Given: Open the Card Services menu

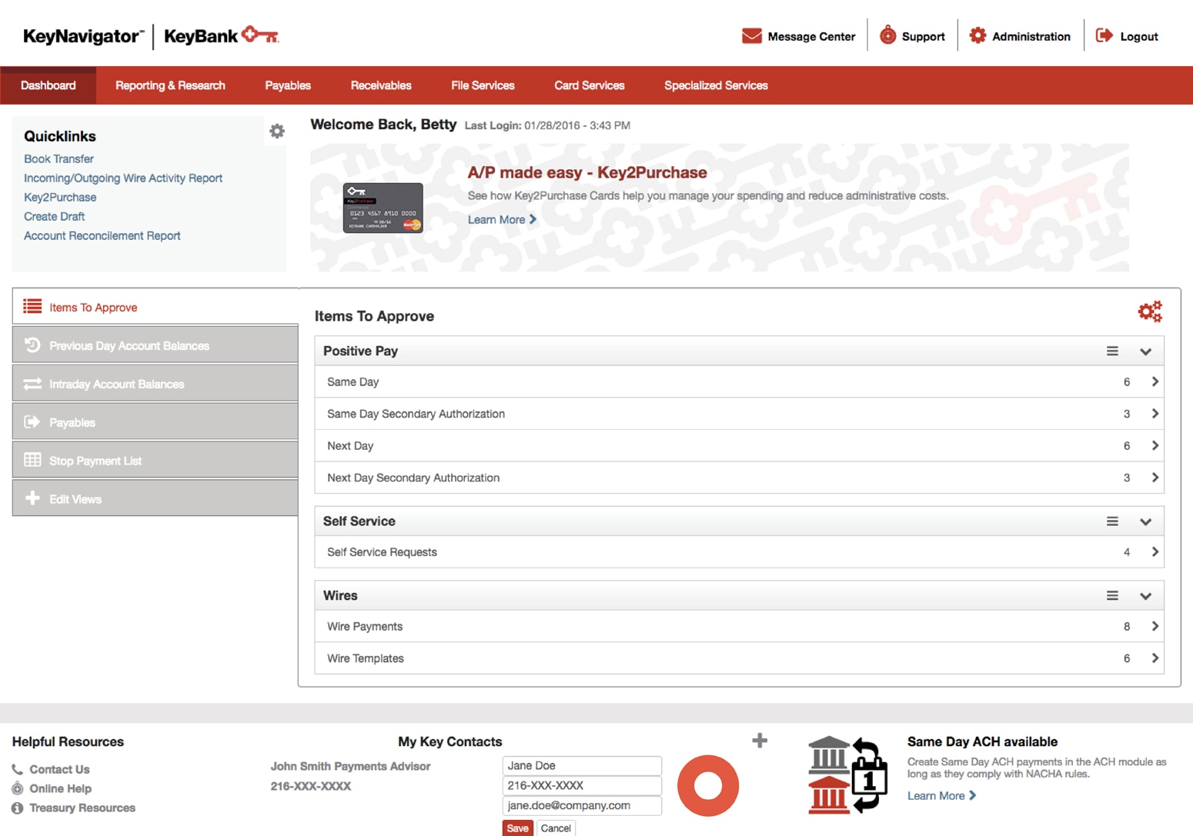Looking at the screenshot, I should [x=590, y=85].
